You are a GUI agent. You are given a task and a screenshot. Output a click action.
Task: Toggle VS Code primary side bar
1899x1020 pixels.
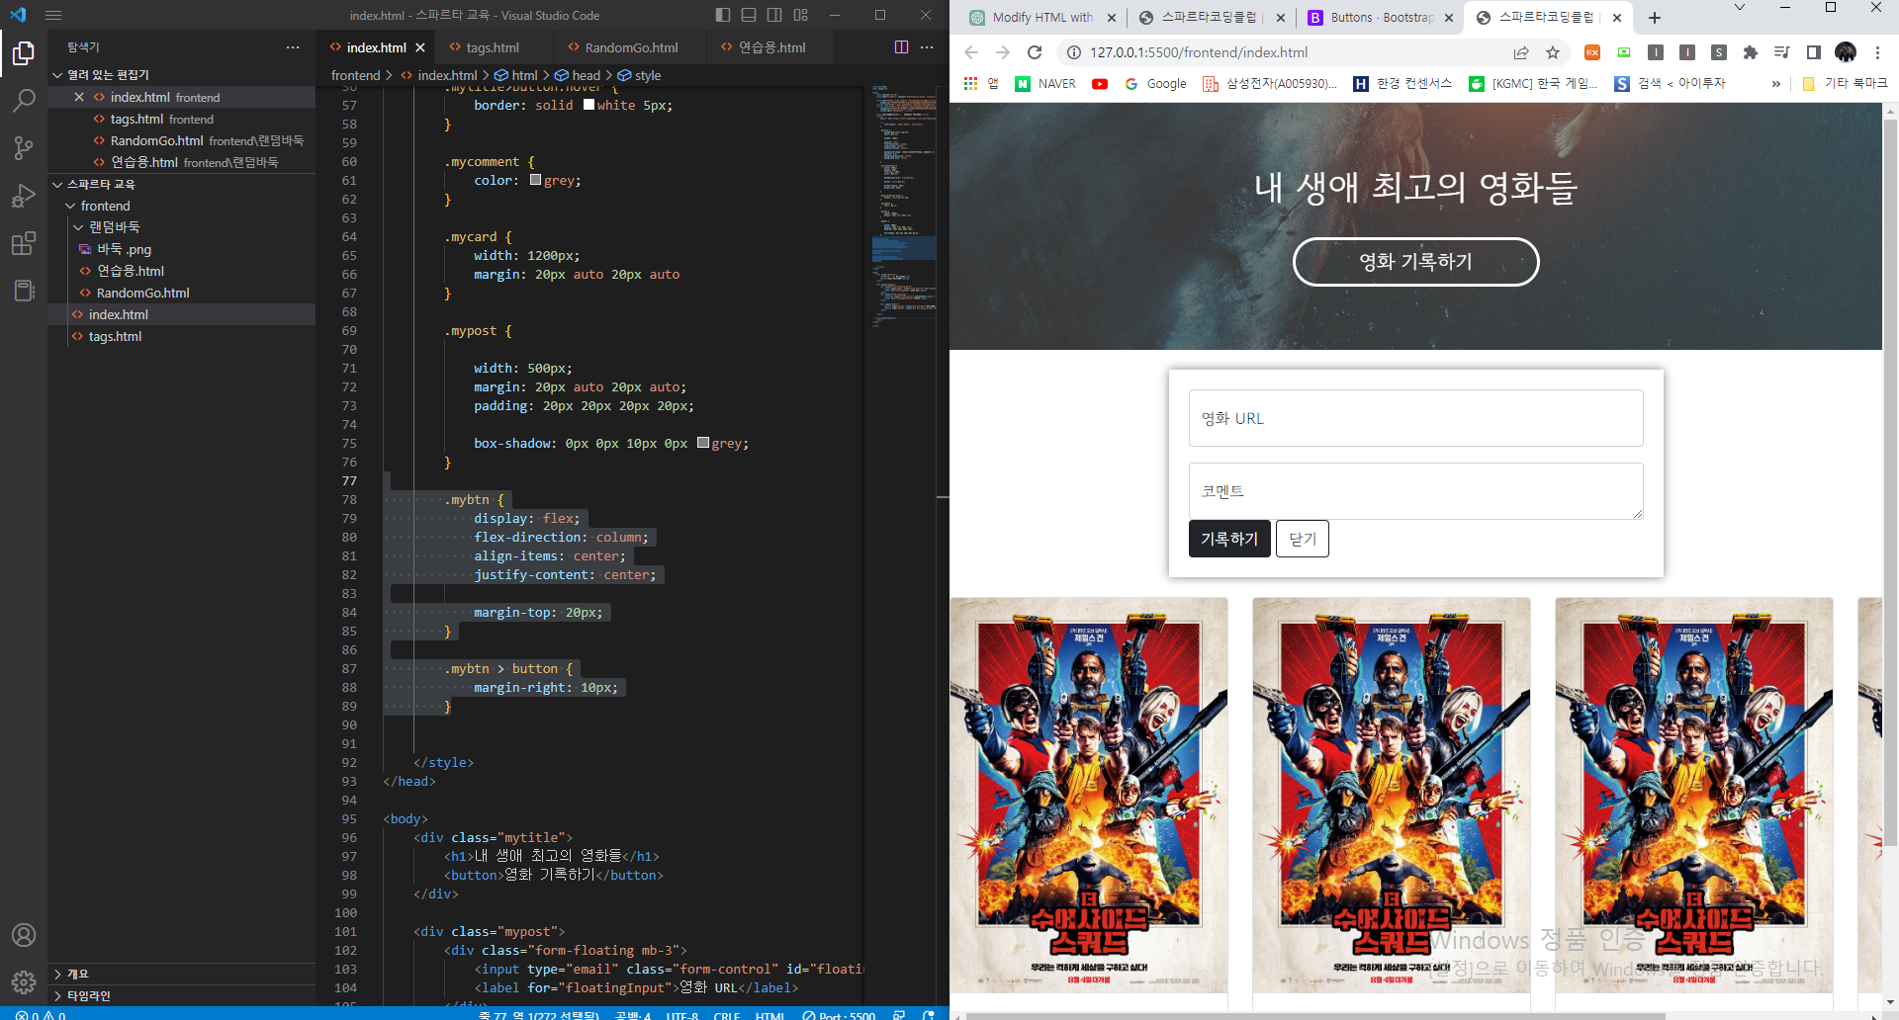click(723, 15)
